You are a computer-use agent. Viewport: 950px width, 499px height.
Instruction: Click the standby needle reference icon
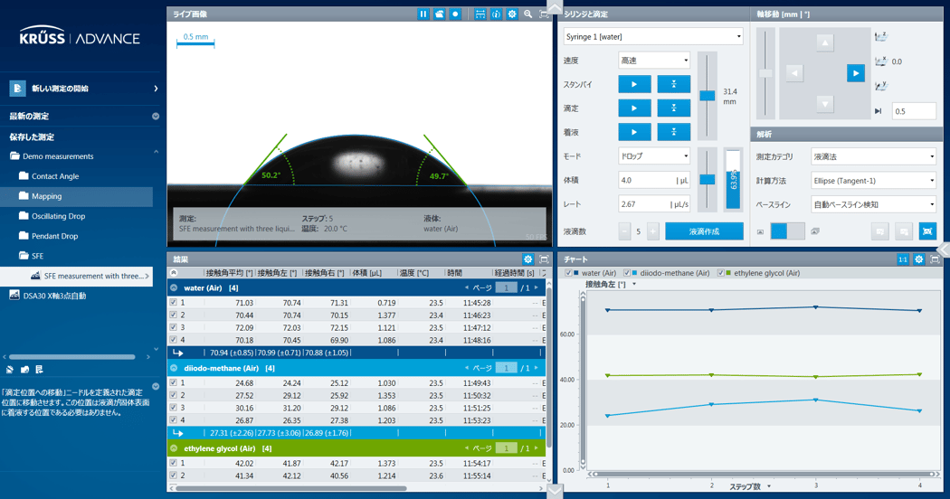pyautogui.click(x=674, y=84)
